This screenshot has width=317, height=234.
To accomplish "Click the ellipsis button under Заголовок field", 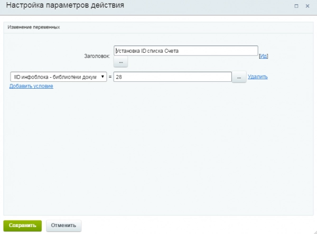I will pos(121,62).
